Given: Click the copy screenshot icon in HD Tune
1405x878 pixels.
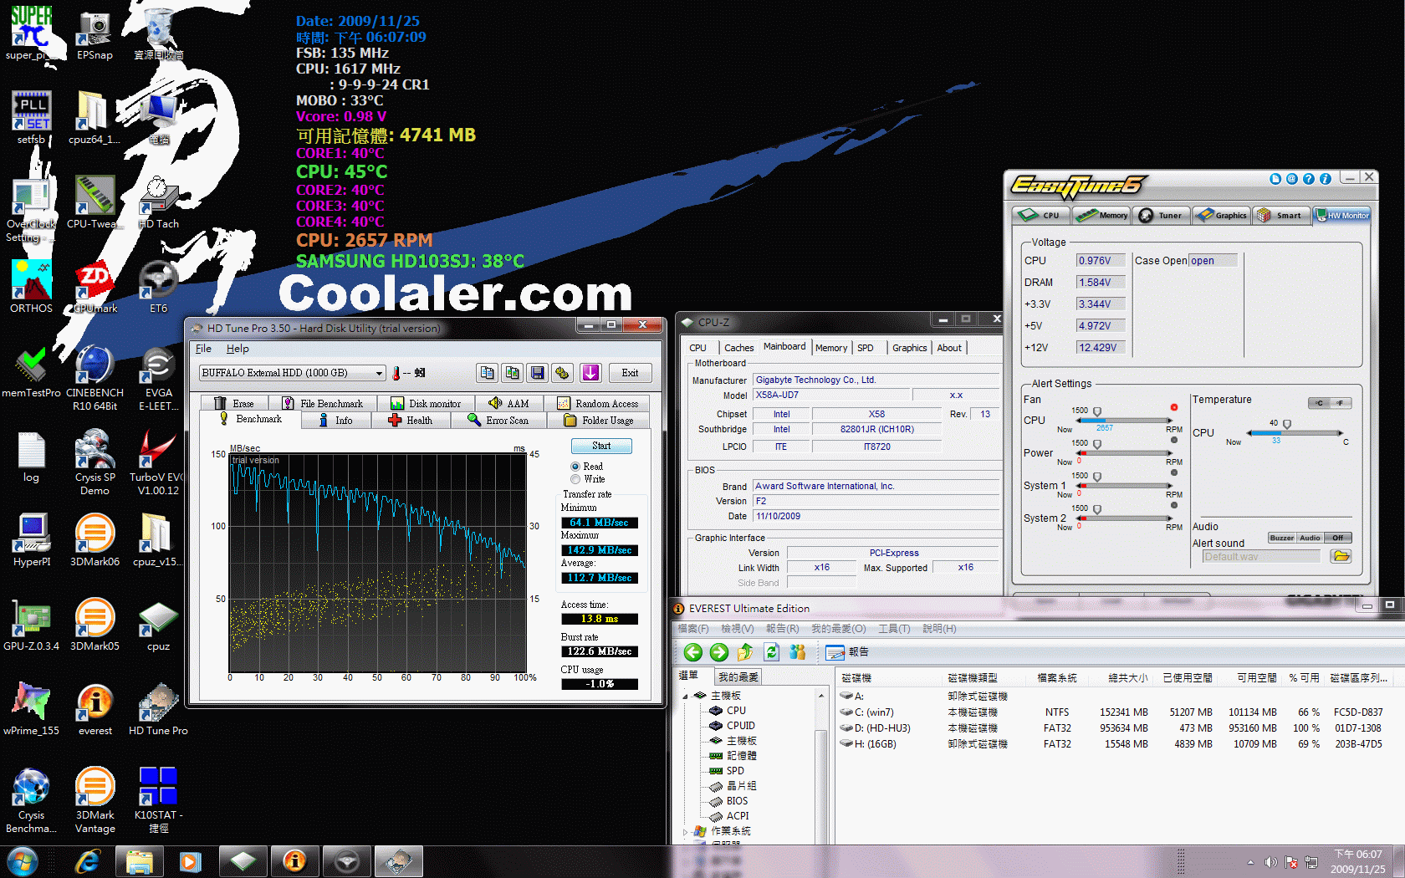Looking at the screenshot, I should (x=513, y=373).
